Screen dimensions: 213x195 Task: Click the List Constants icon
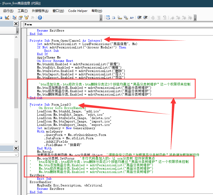tap(114, 18)
